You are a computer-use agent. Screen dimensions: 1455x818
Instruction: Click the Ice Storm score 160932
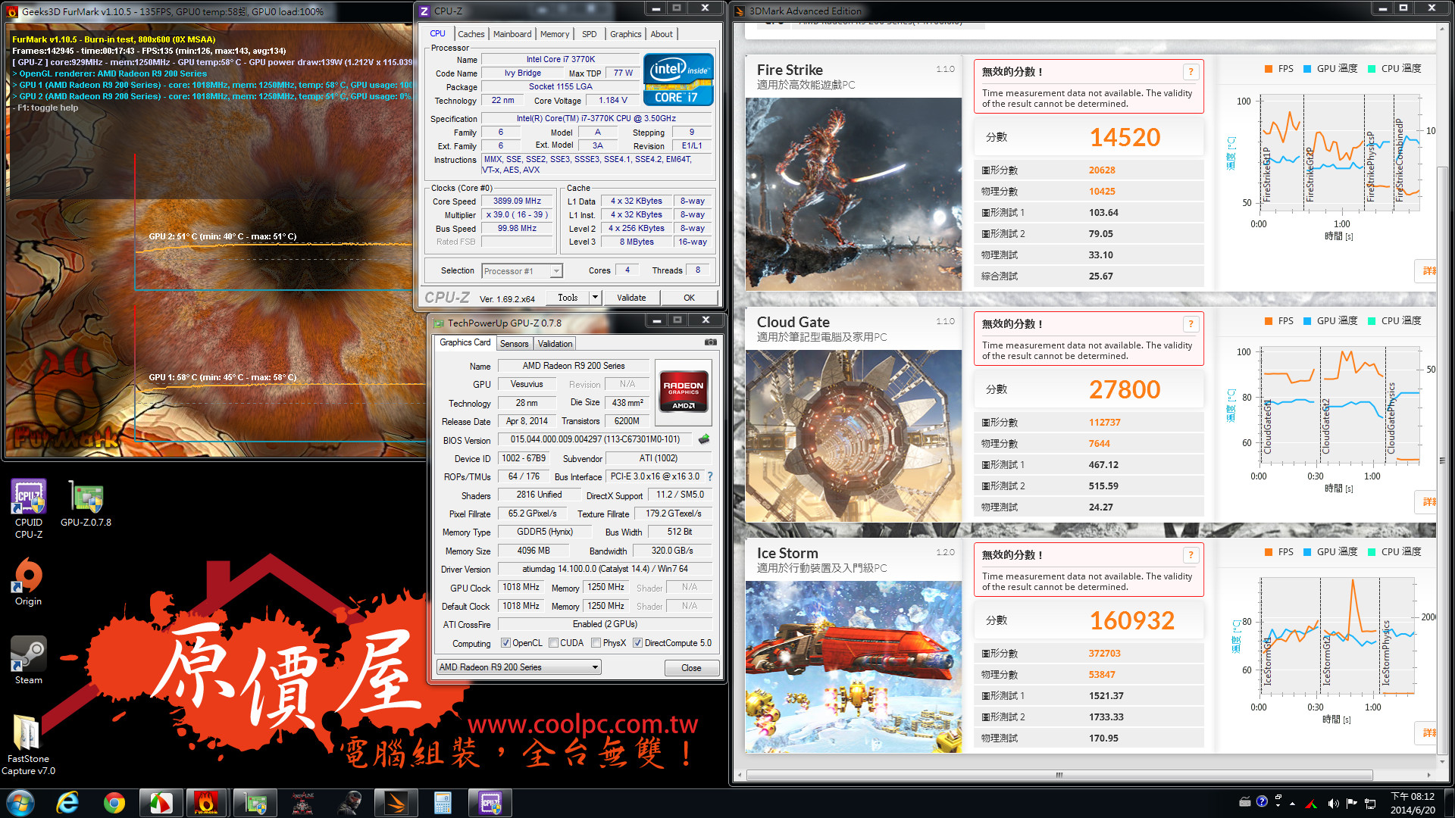[x=1132, y=620]
